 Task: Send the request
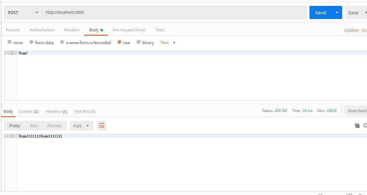[321, 12]
